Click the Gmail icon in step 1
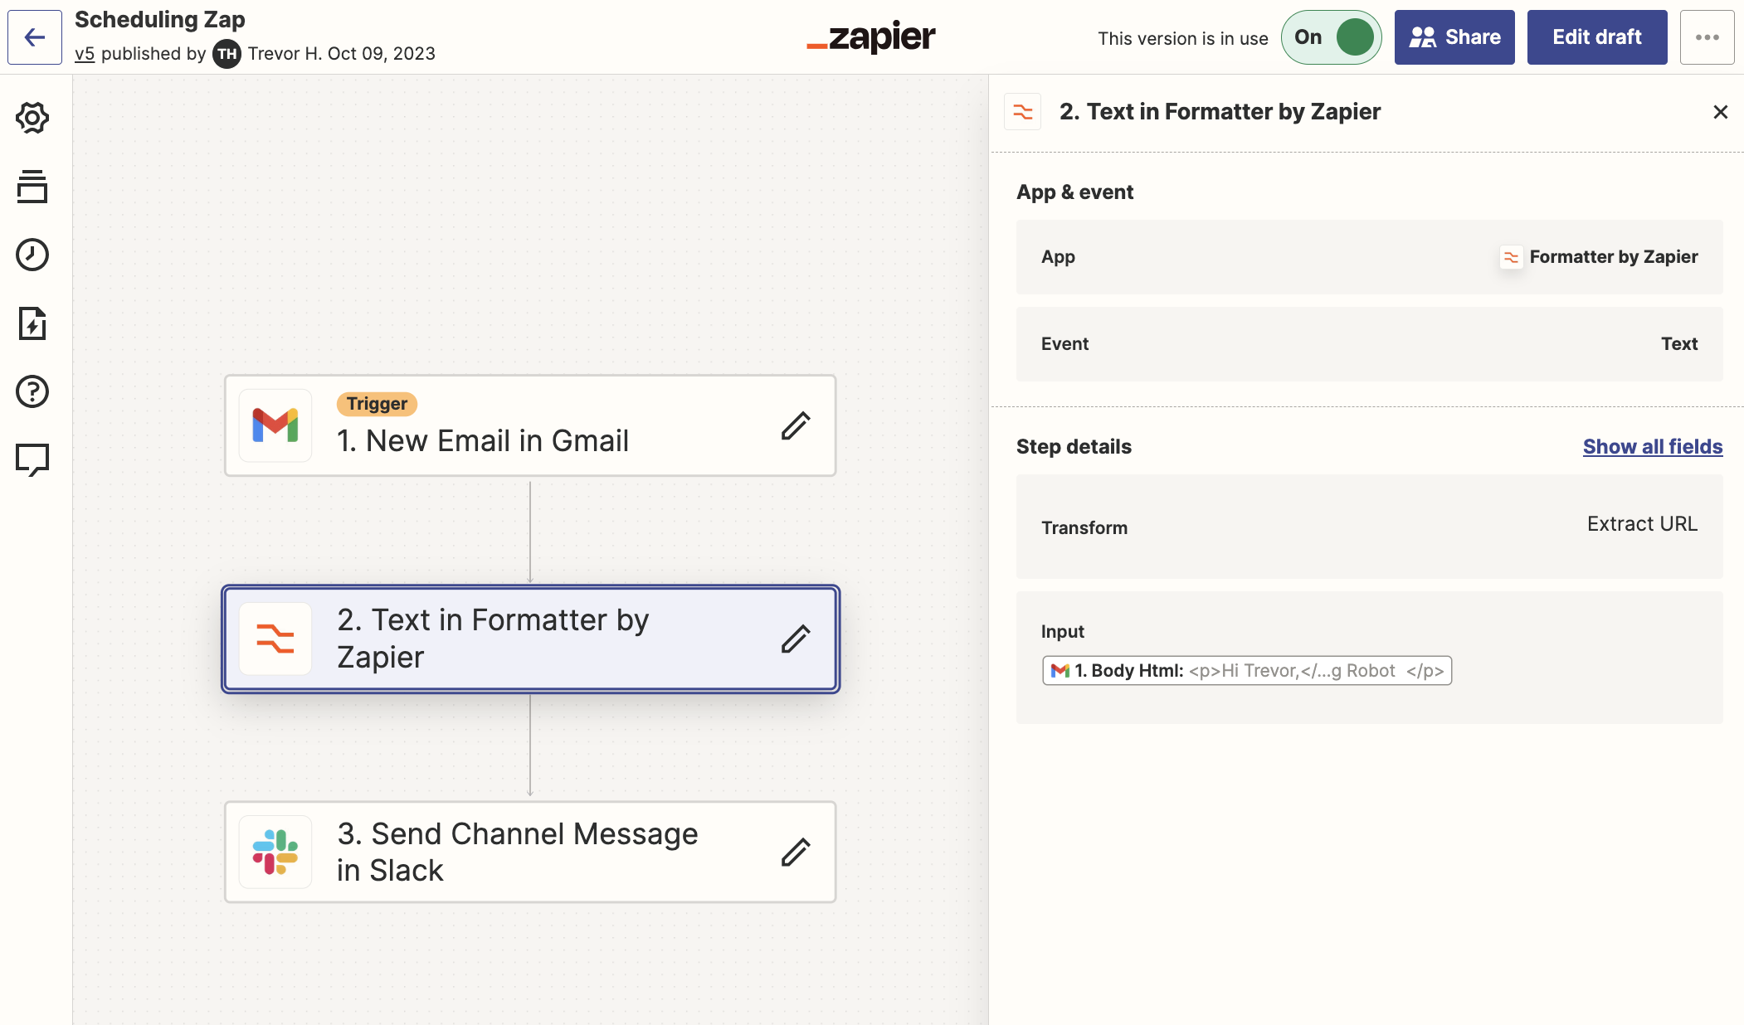This screenshot has width=1744, height=1025. pos(275,425)
